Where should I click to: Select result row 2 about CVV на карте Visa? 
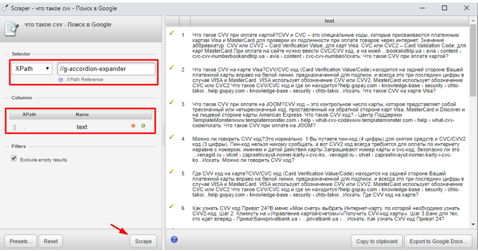coord(328,80)
